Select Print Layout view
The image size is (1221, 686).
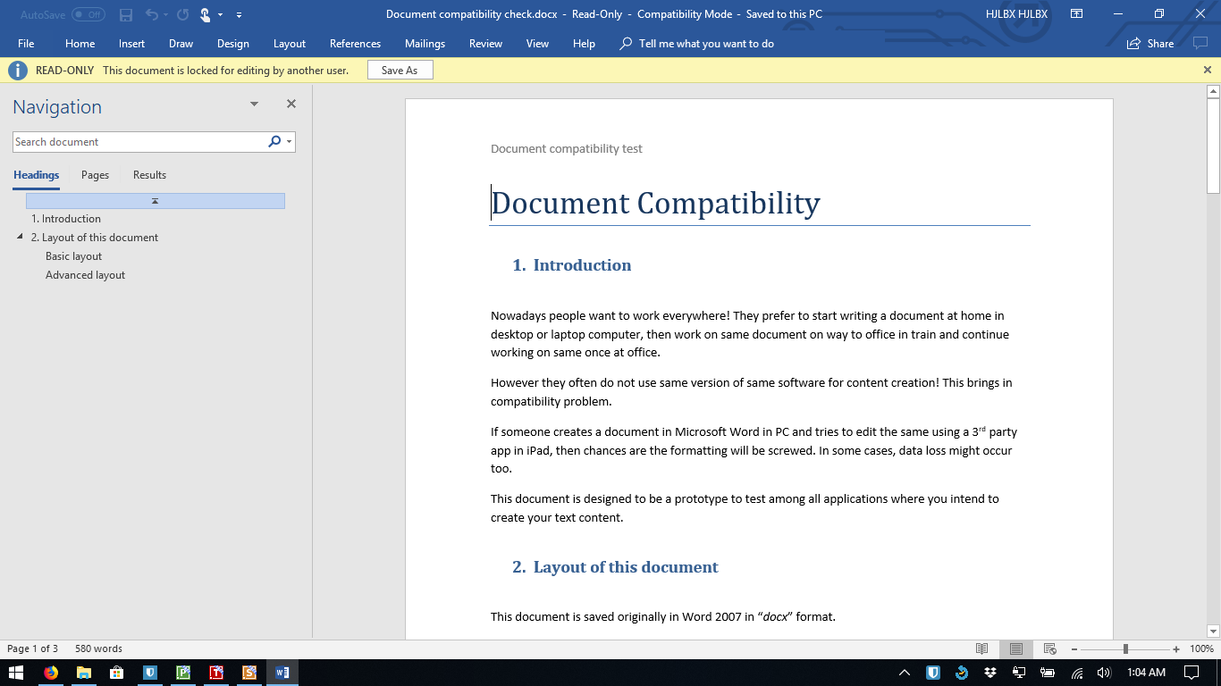click(1015, 648)
